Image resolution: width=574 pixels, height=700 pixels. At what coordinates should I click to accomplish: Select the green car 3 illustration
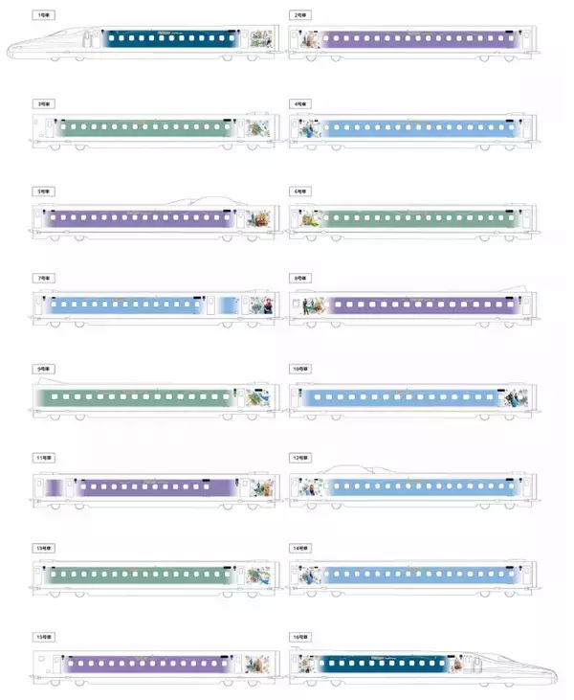(257, 130)
